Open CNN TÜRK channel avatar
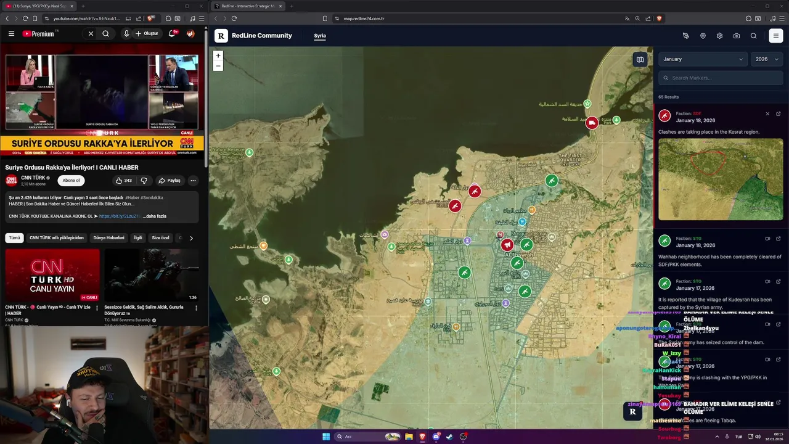Image resolution: width=789 pixels, height=444 pixels. pos(11,180)
